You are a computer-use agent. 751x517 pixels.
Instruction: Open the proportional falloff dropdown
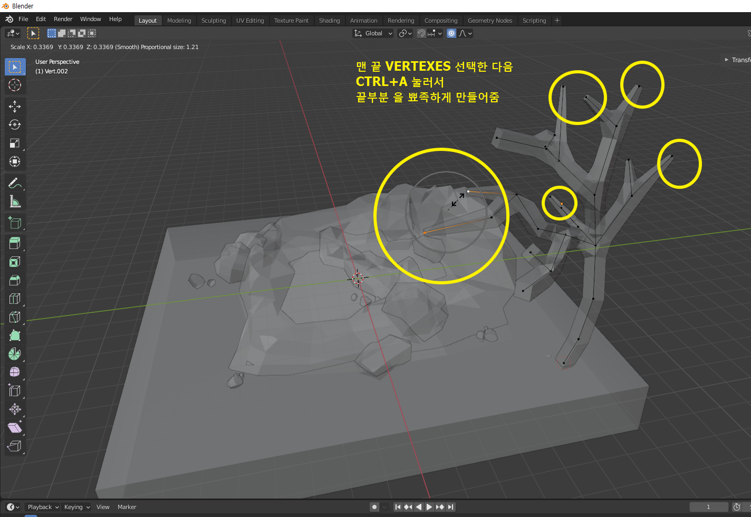[x=465, y=33]
